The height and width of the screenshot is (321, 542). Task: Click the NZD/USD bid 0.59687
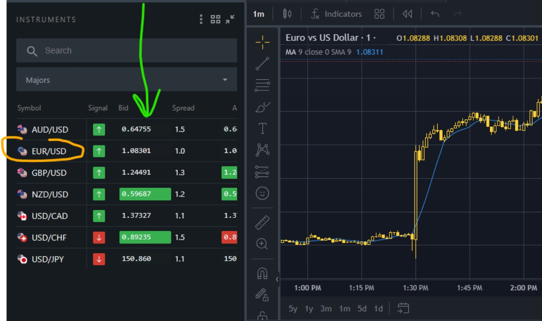(x=145, y=194)
